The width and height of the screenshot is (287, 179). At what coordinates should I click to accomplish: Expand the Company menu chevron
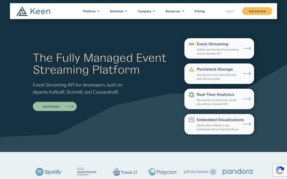point(154,11)
